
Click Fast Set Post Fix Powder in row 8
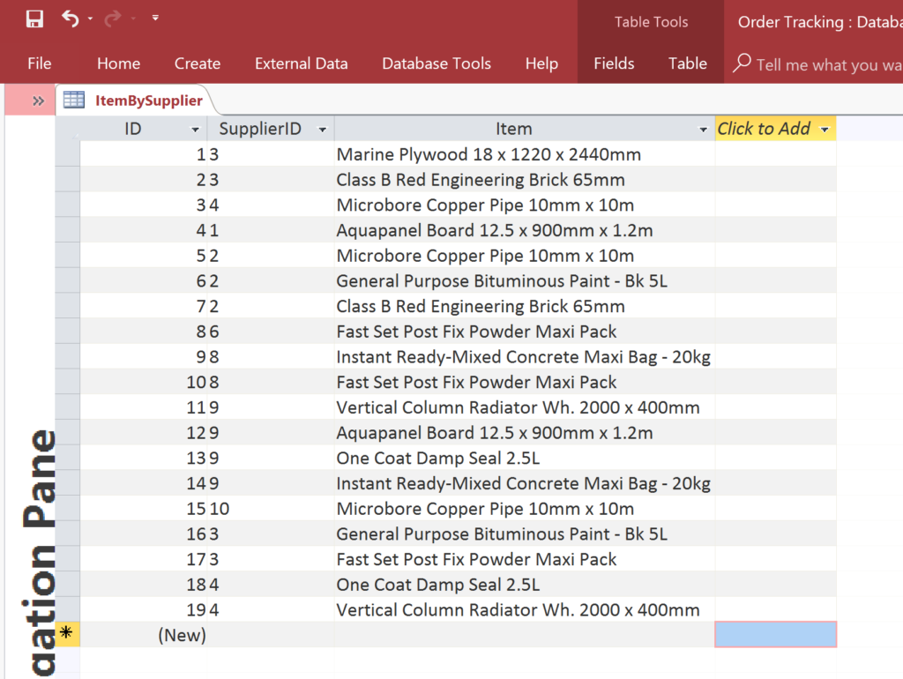click(x=525, y=332)
